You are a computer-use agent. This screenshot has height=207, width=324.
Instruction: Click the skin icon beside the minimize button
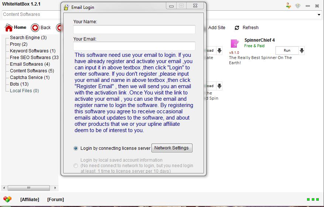point(298,6)
